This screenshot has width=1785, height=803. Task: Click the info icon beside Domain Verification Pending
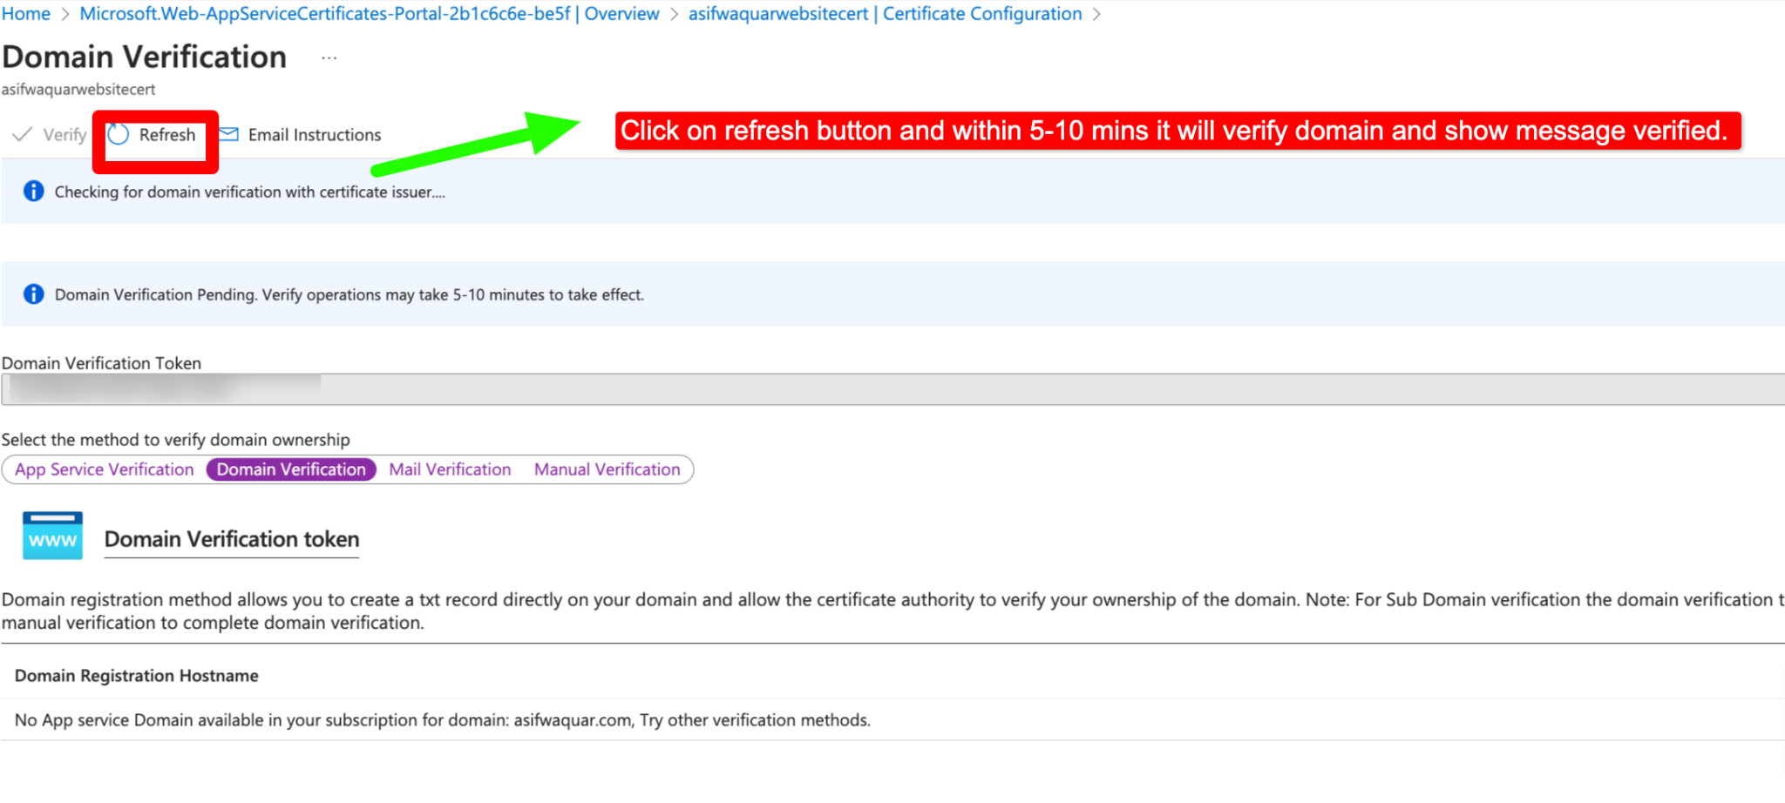coord(33,294)
